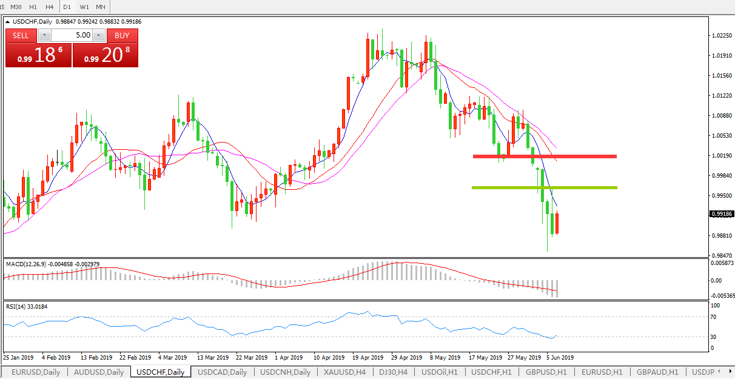
Task: Switch chart to W1 weekly timeframe
Action: (84, 7)
